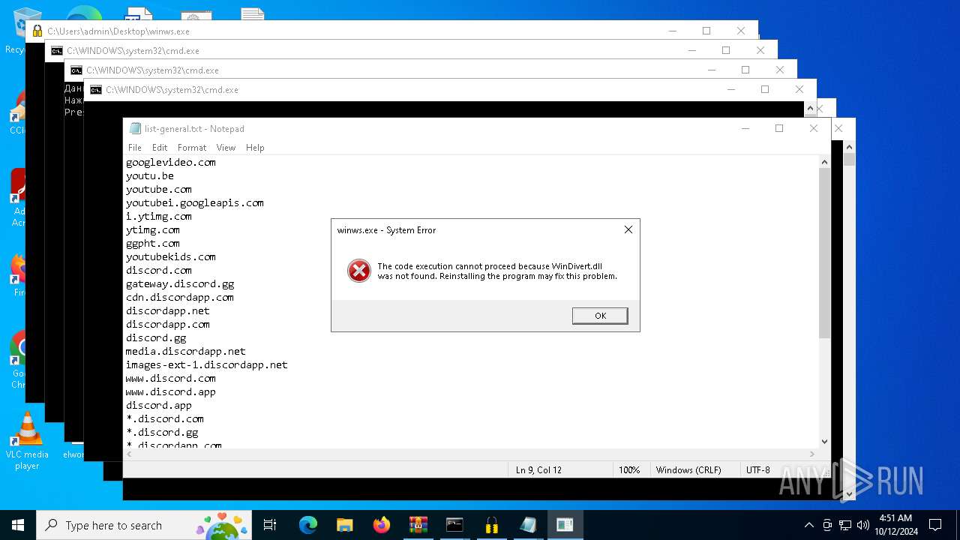This screenshot has height=540, width=960.
Task: Open Notepad View menu
Action: point(226,148)
